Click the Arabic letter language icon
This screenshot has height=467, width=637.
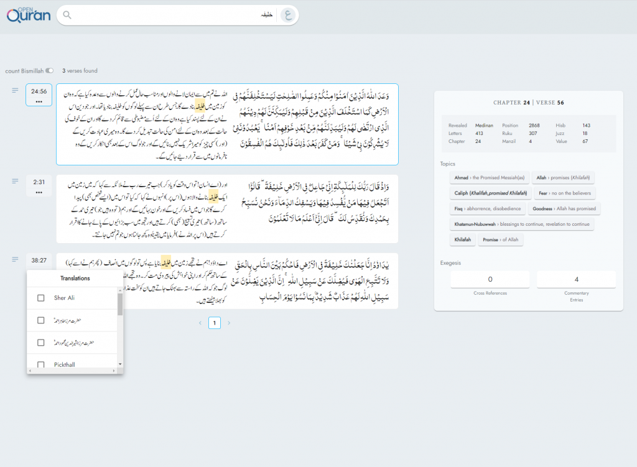286,16
